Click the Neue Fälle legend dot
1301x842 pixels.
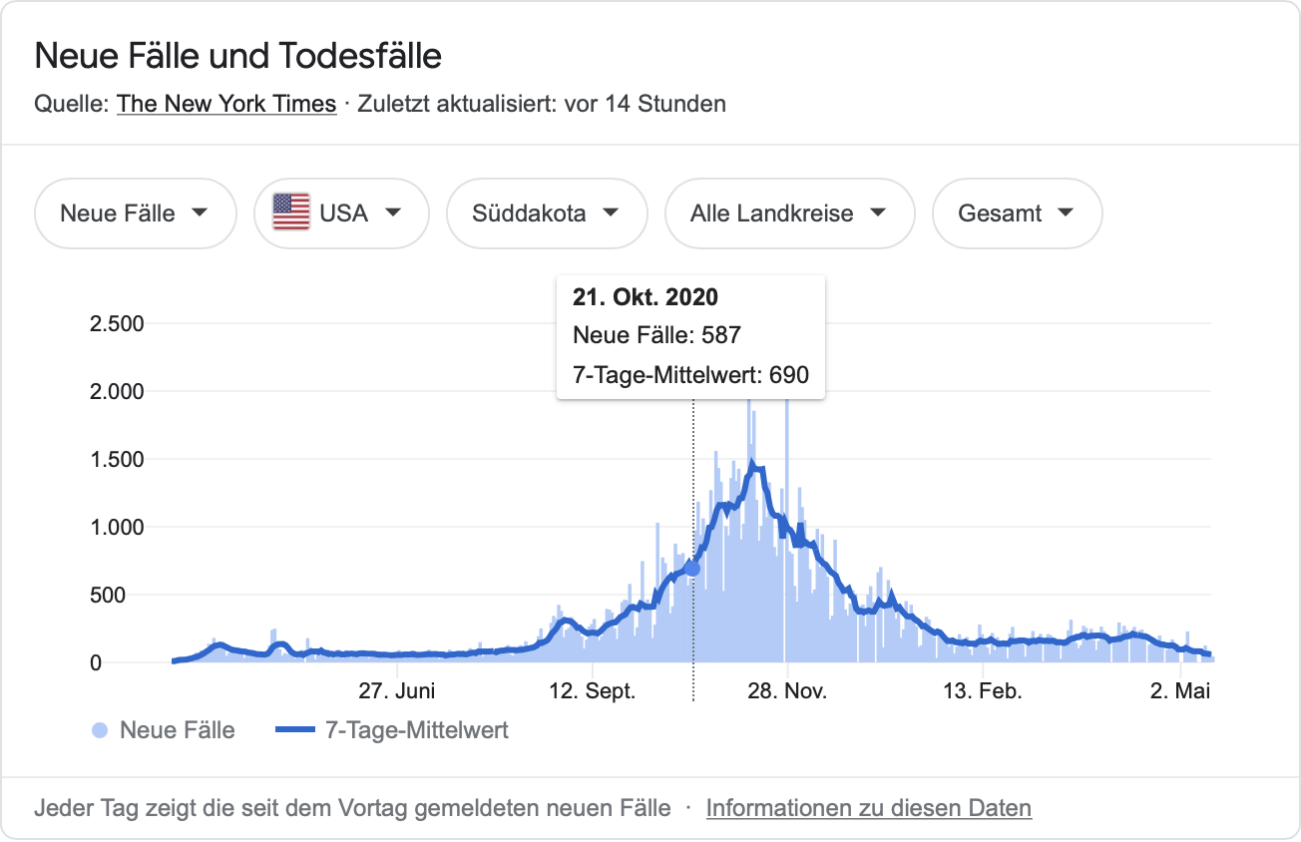pyautogui.click(x=99, y=730)
